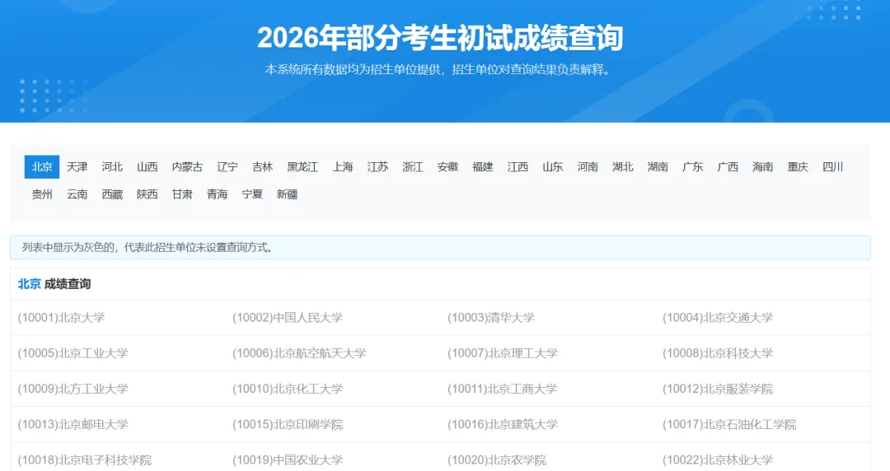The height and width of the screenshot is (471, 890).
Task: Switch to the 西藏 region tab
Action: 112,194
